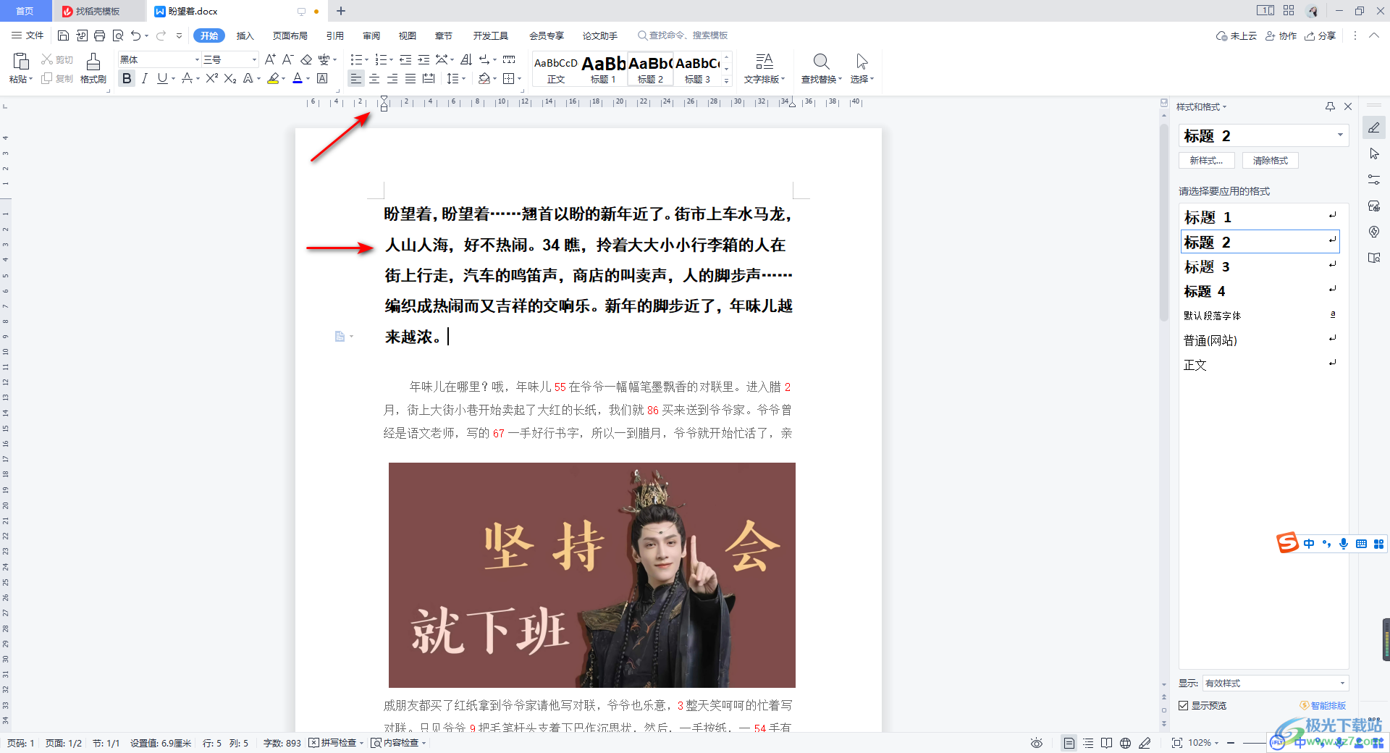Image resolution: width=1390 pixels, height=753 pixels.
Task: Toggle Left-align paragraph button
Action: point(355,78)
